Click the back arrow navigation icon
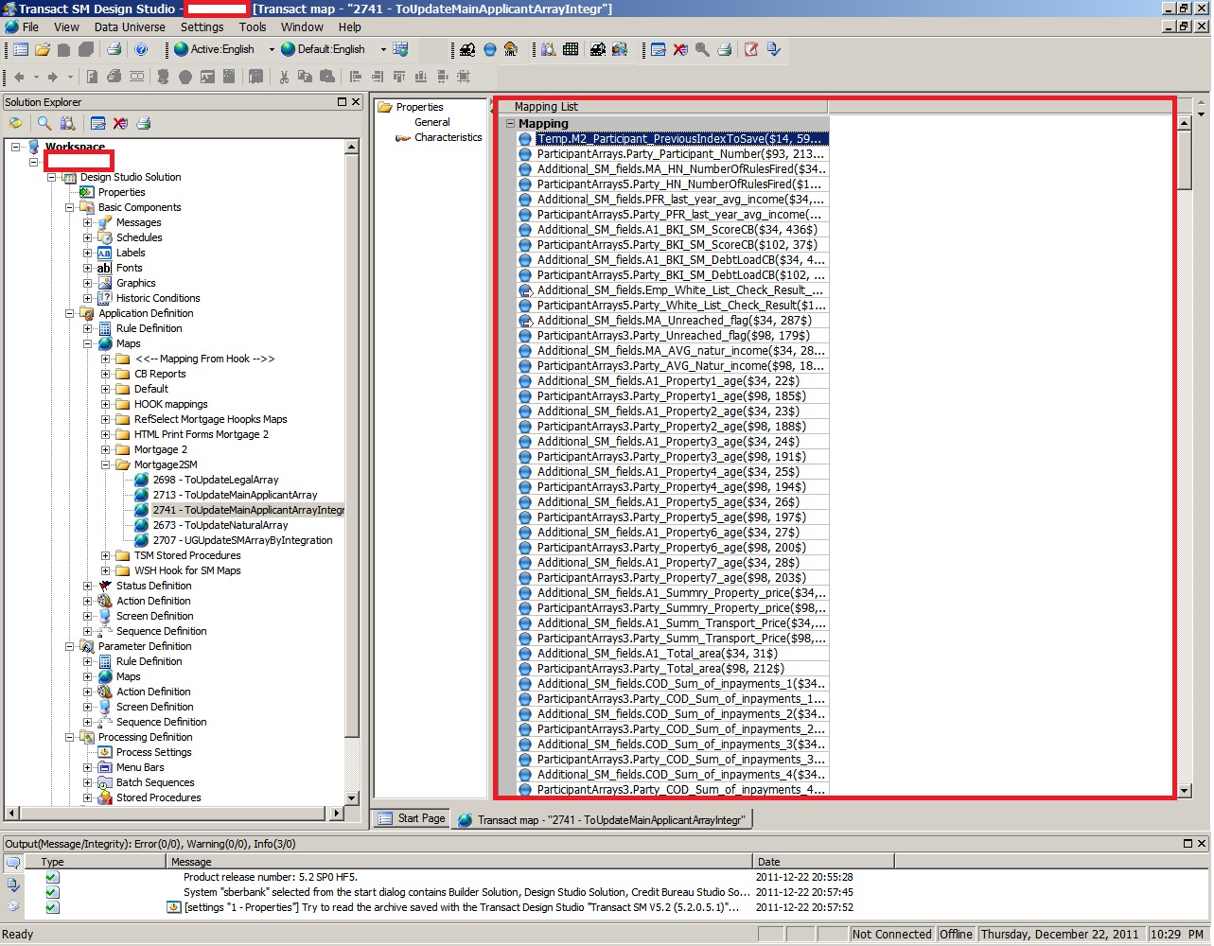Viewport: 1214px width, 946px height. tap(19, 77)
